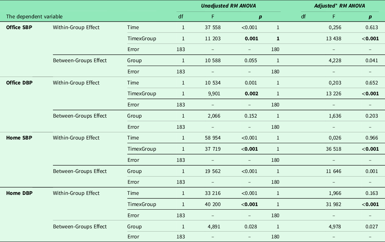Click the F value 37 558
The image size is (385, 242).
212,27
